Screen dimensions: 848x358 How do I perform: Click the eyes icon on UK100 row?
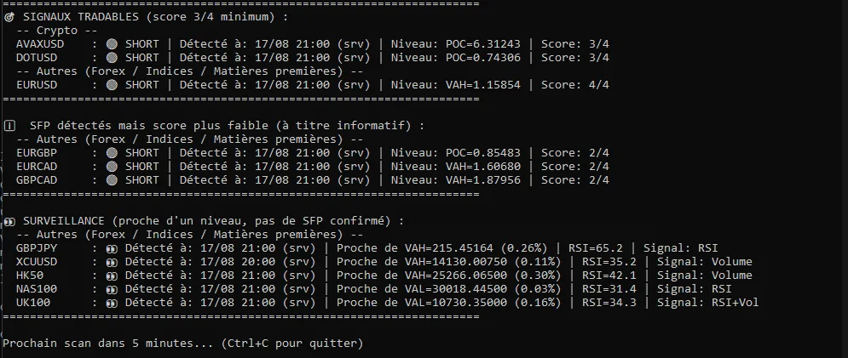click(x=112, y=303)
